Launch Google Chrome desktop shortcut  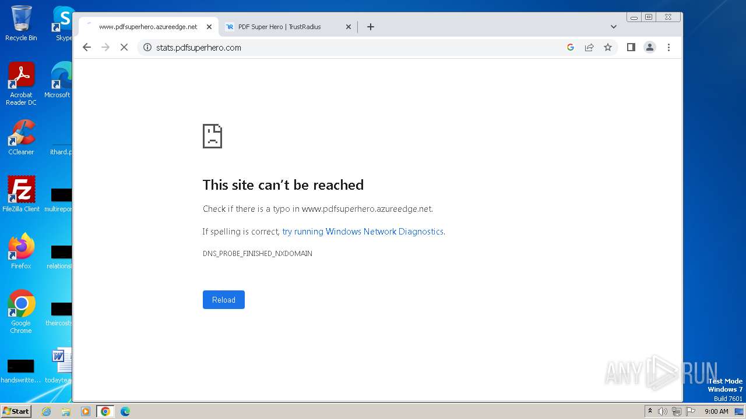coord(21,312)
